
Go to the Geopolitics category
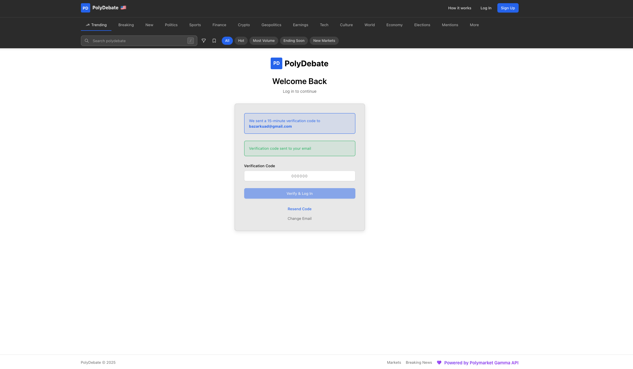pyautogui.click(x=271, y=25)
